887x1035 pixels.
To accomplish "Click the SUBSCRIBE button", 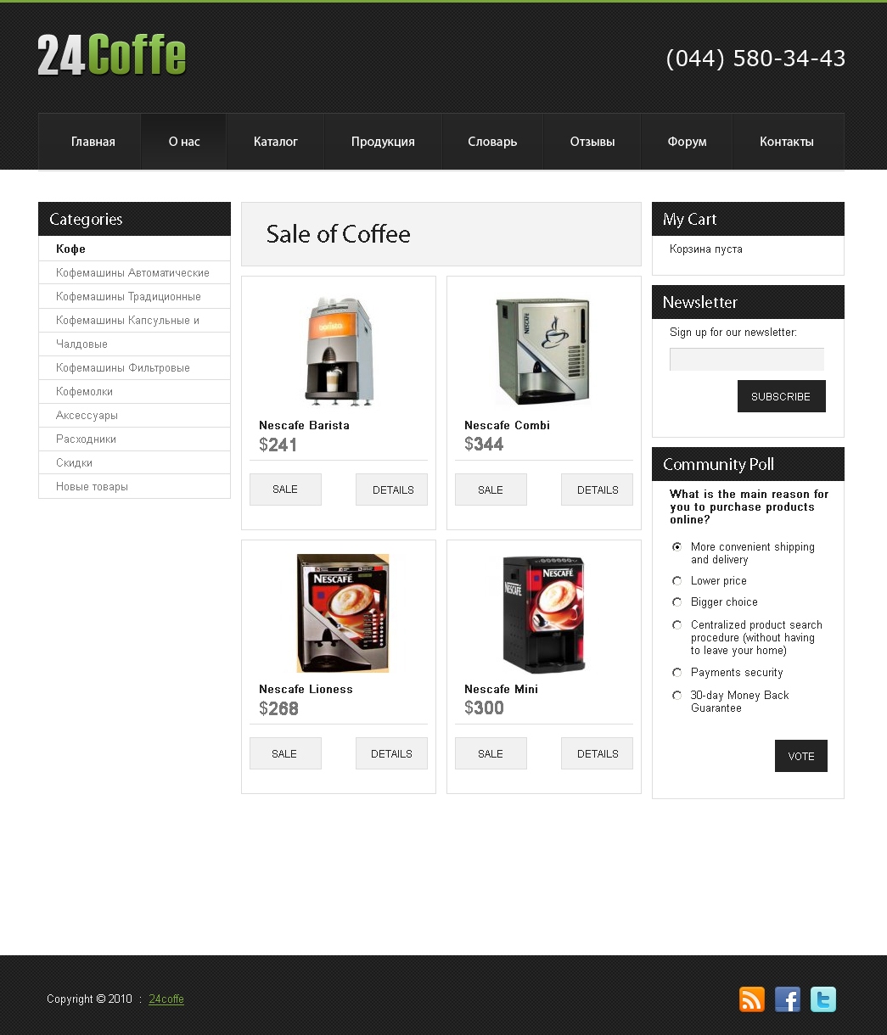I will point(781,396).
